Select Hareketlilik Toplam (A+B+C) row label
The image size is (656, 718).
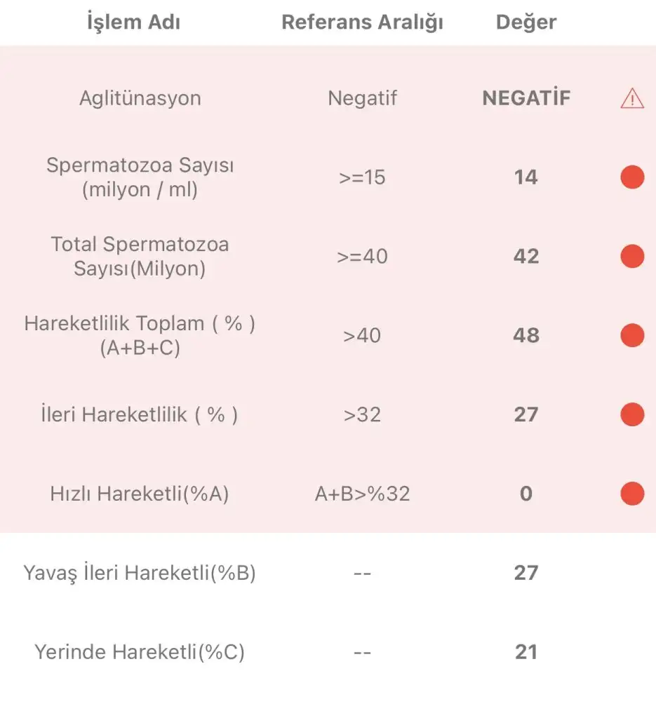pos(140,336)
